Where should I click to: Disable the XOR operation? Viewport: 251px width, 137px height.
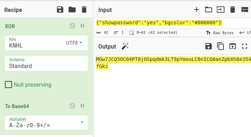(x=72, y=26)
